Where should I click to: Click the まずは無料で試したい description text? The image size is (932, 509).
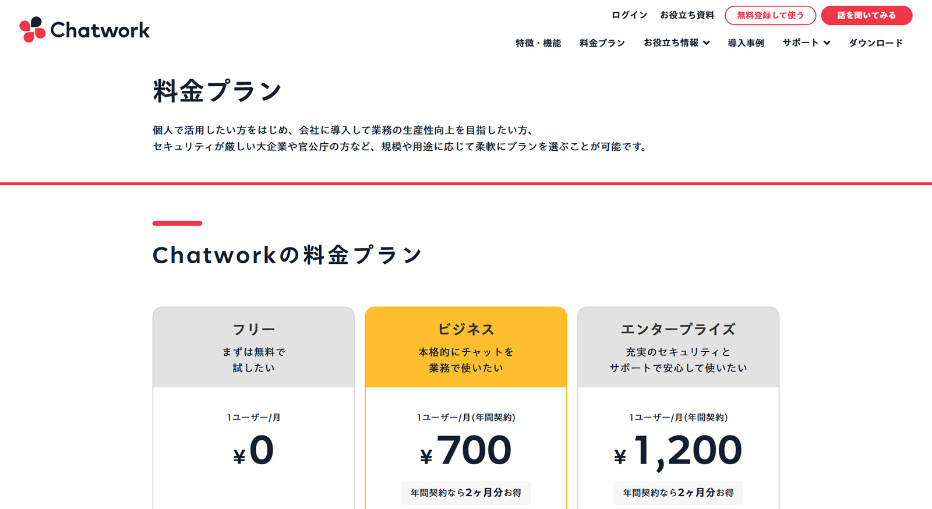point(253,360)
